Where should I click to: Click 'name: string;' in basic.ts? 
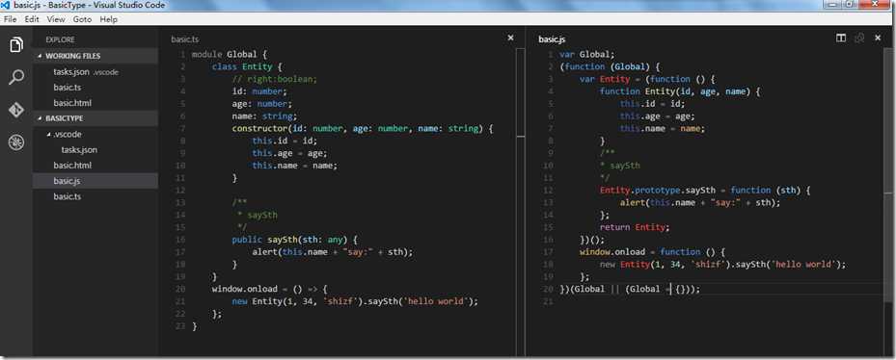tap(264, 116)
